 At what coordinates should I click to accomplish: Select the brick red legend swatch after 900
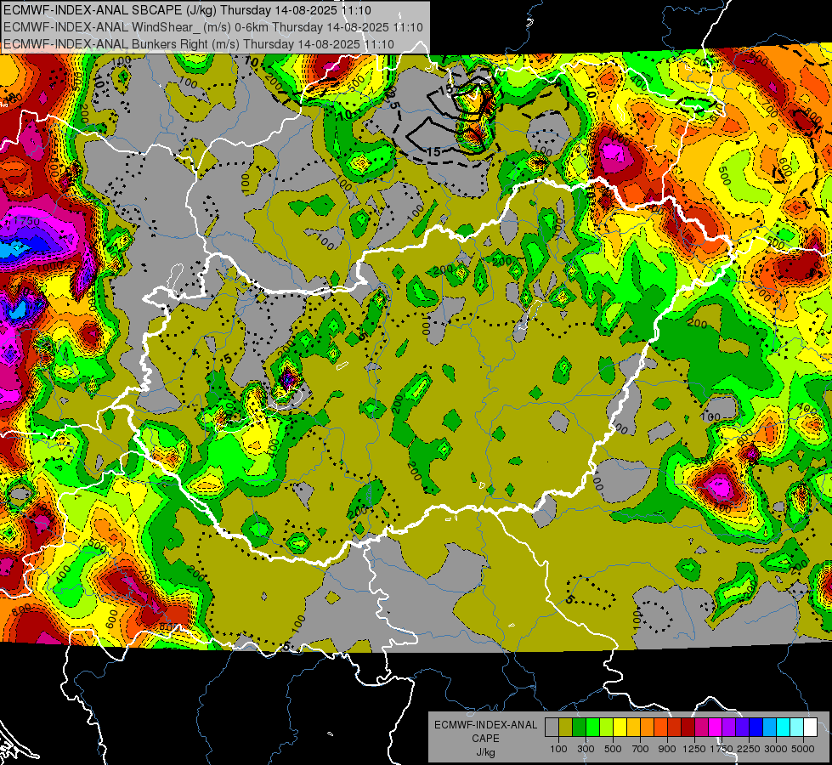click(x=675, y=728)
